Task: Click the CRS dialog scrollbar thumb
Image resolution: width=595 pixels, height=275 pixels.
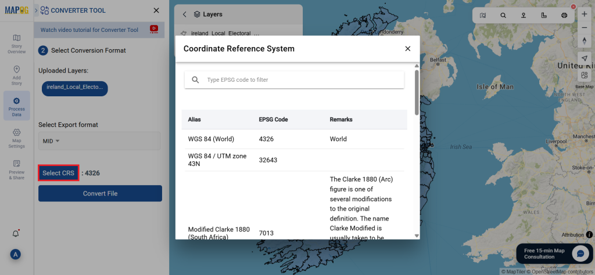Action: (x=417, y=92)
